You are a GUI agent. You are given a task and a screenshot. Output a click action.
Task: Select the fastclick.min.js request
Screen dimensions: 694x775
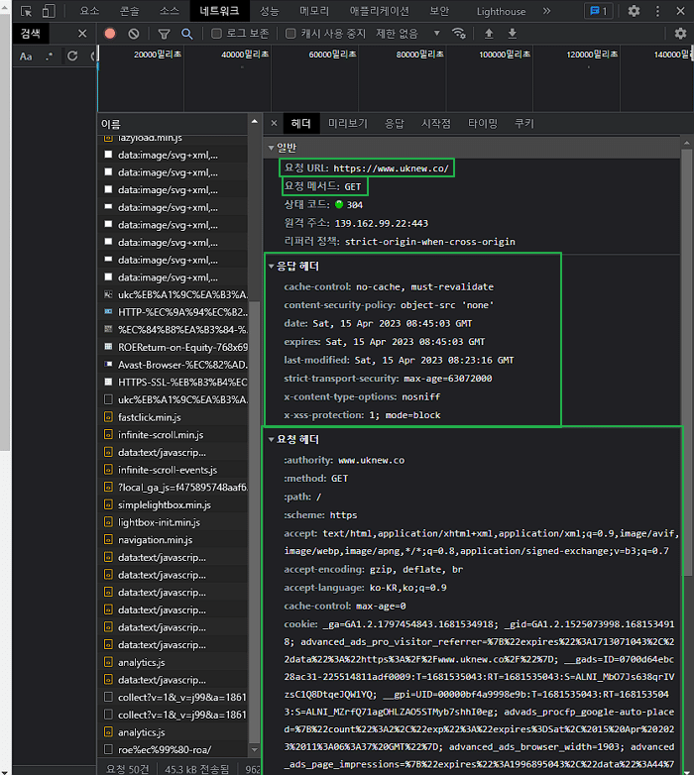(173, 417)
